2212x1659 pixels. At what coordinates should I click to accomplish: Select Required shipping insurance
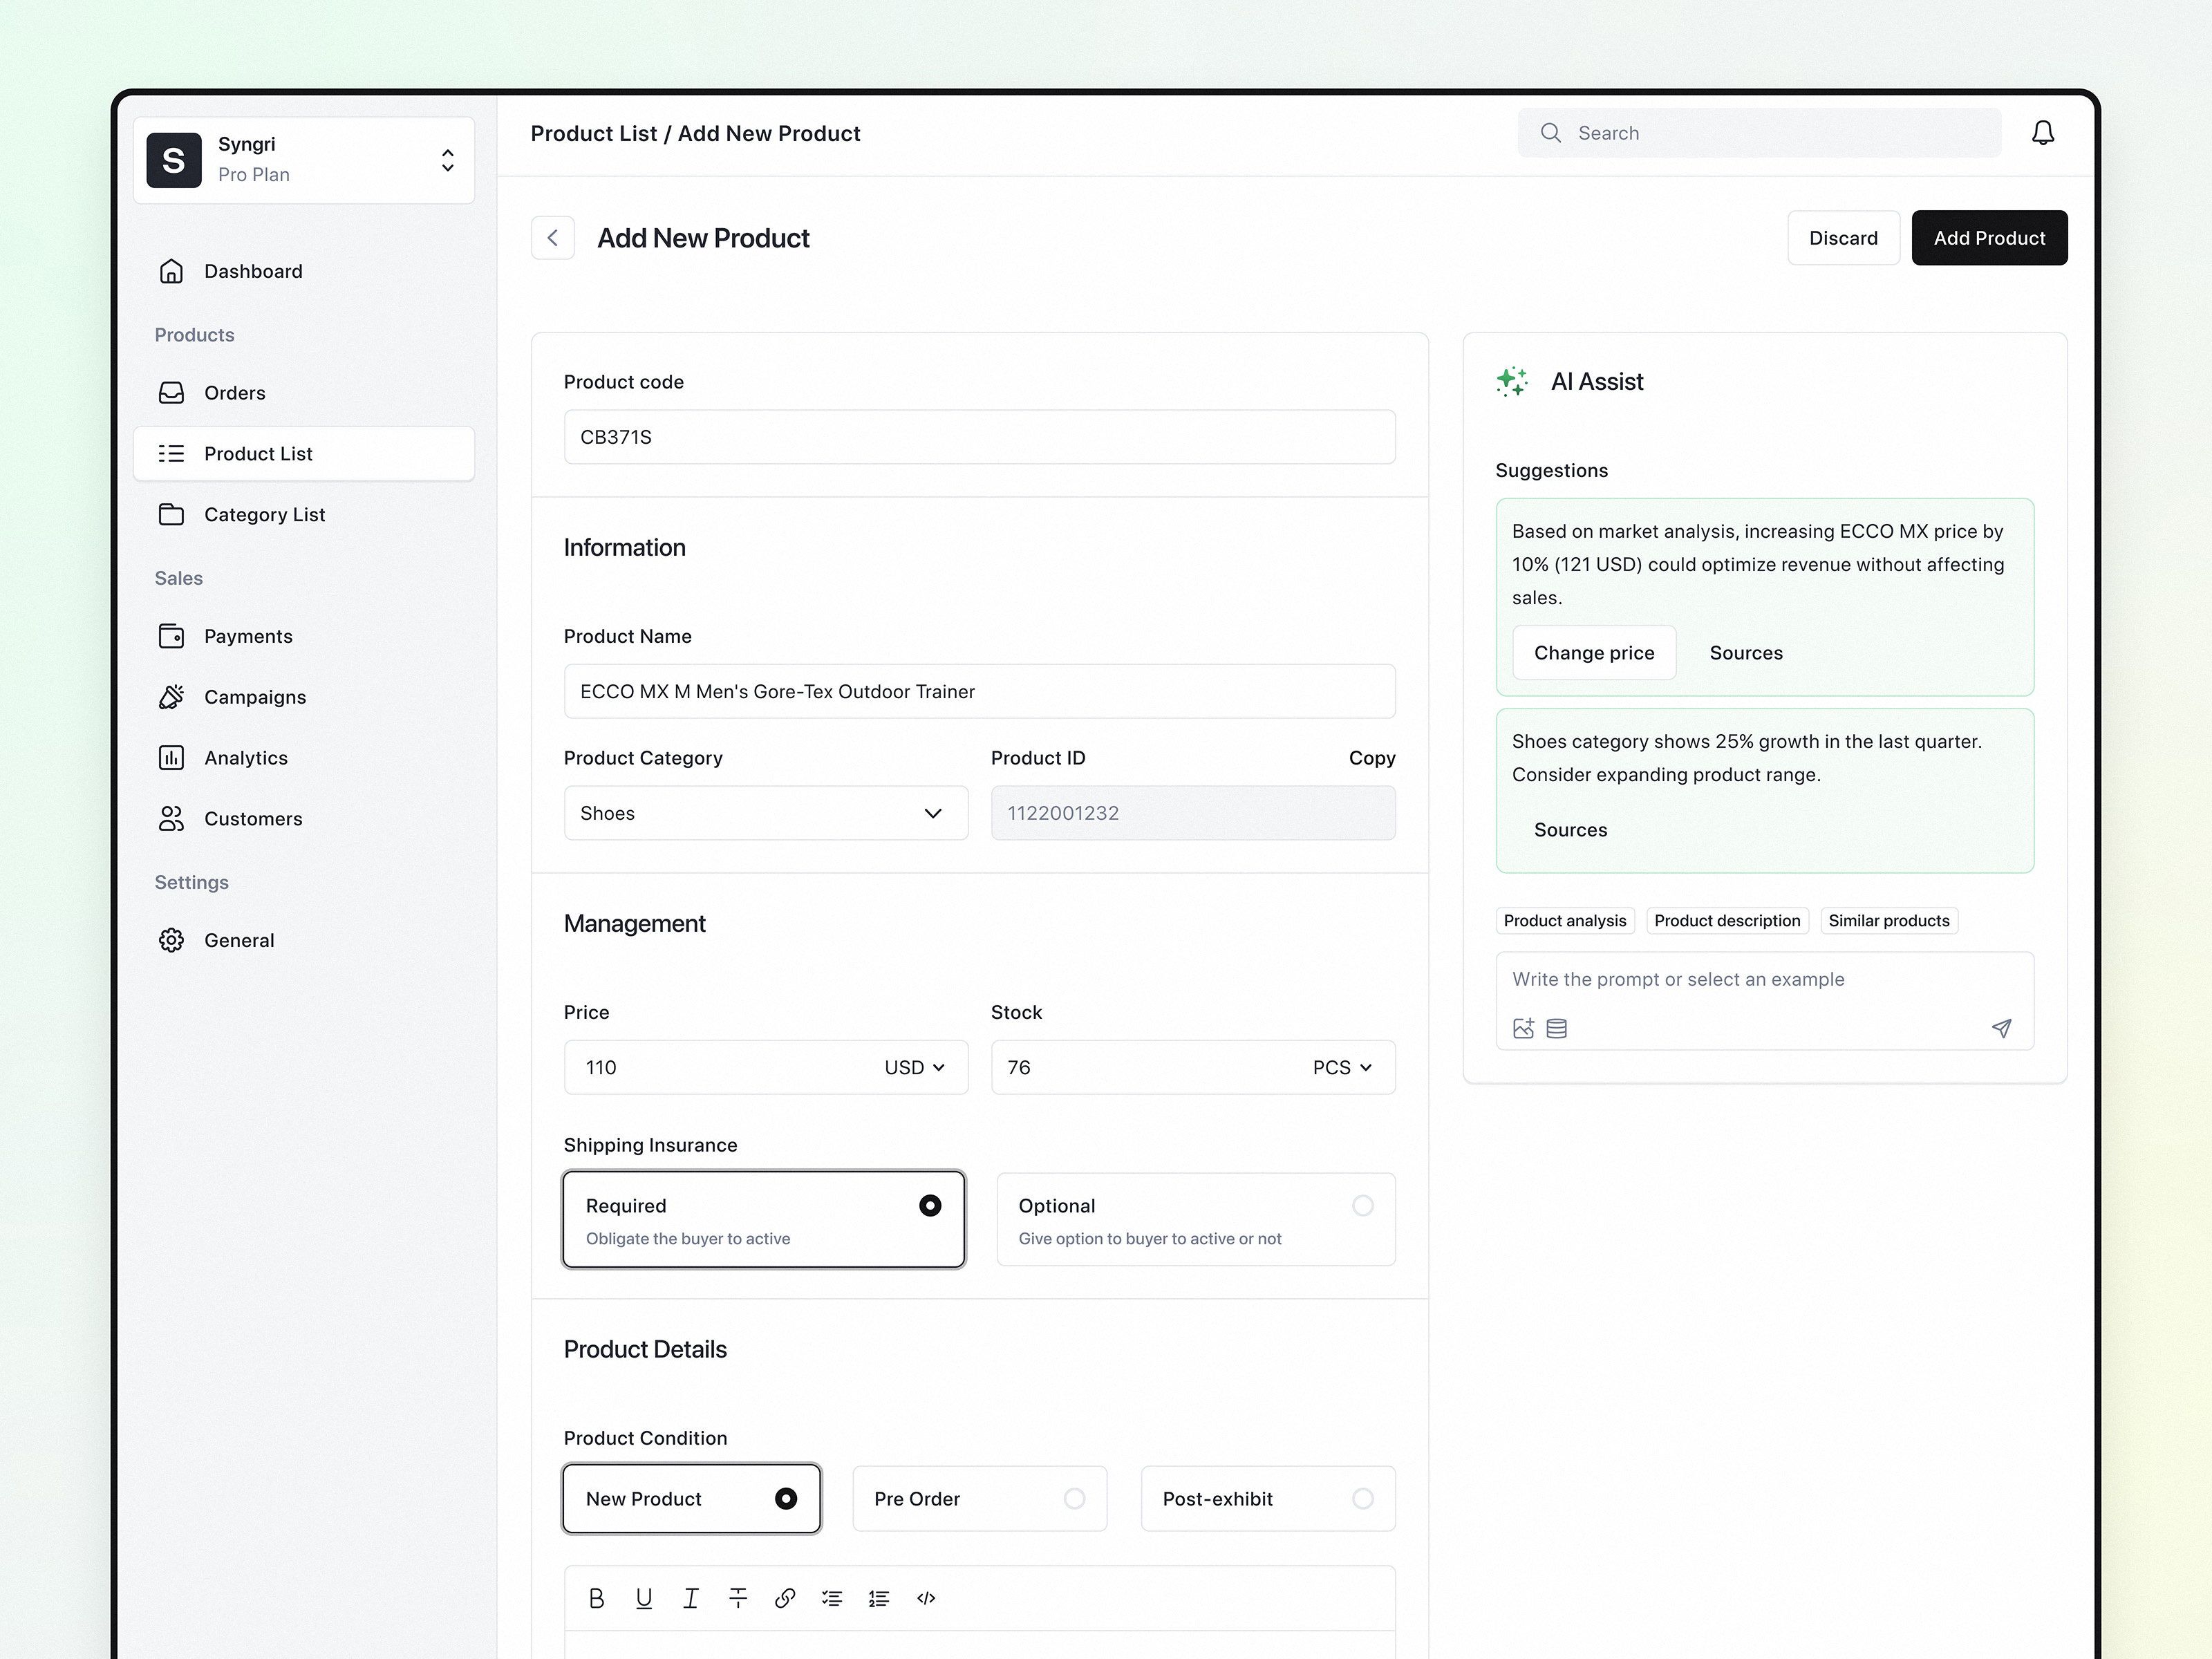763,1219
